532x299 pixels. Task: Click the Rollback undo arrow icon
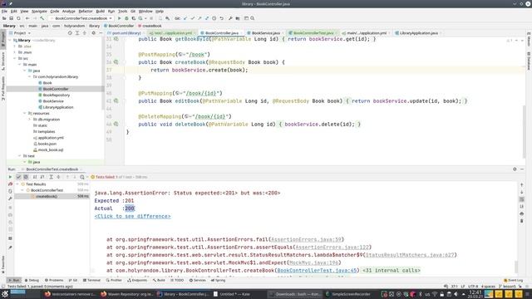pos(222,18)
